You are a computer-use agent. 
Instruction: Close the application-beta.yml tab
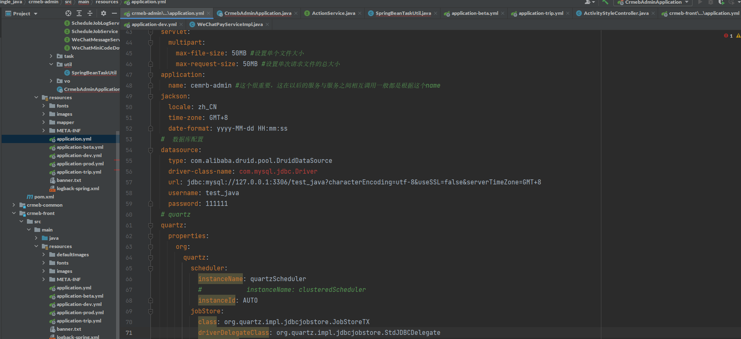pos(503,13)
